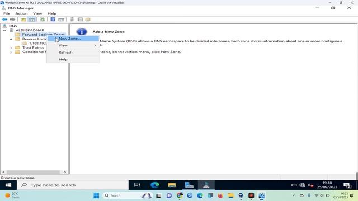Click the tree pane's horizontal scrollbar thumb
This screenshot has height=201, width=358.
click(x=33, y=173)
